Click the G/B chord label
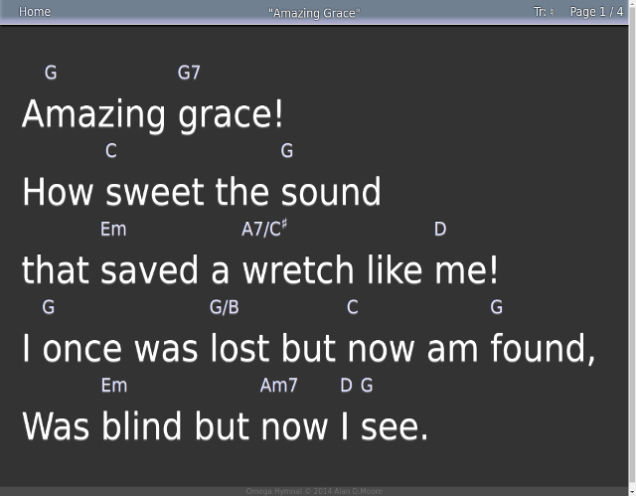Screen dimensions: 636x496 (x=225, y=307)
